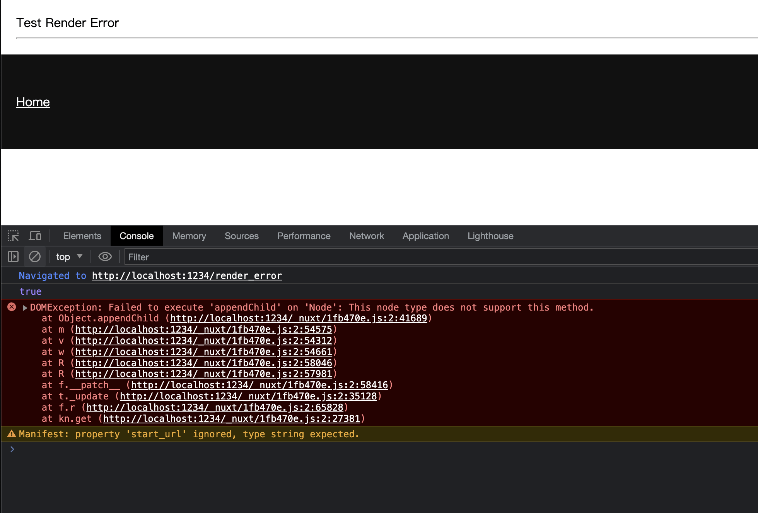This screenshot has height=513, width=758.
Task: Open the f.__patch__ stack trace link
Action: tap(259, 385)
